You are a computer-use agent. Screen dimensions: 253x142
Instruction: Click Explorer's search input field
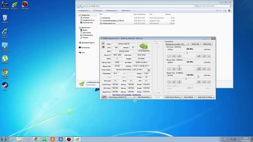click(216, 6)
